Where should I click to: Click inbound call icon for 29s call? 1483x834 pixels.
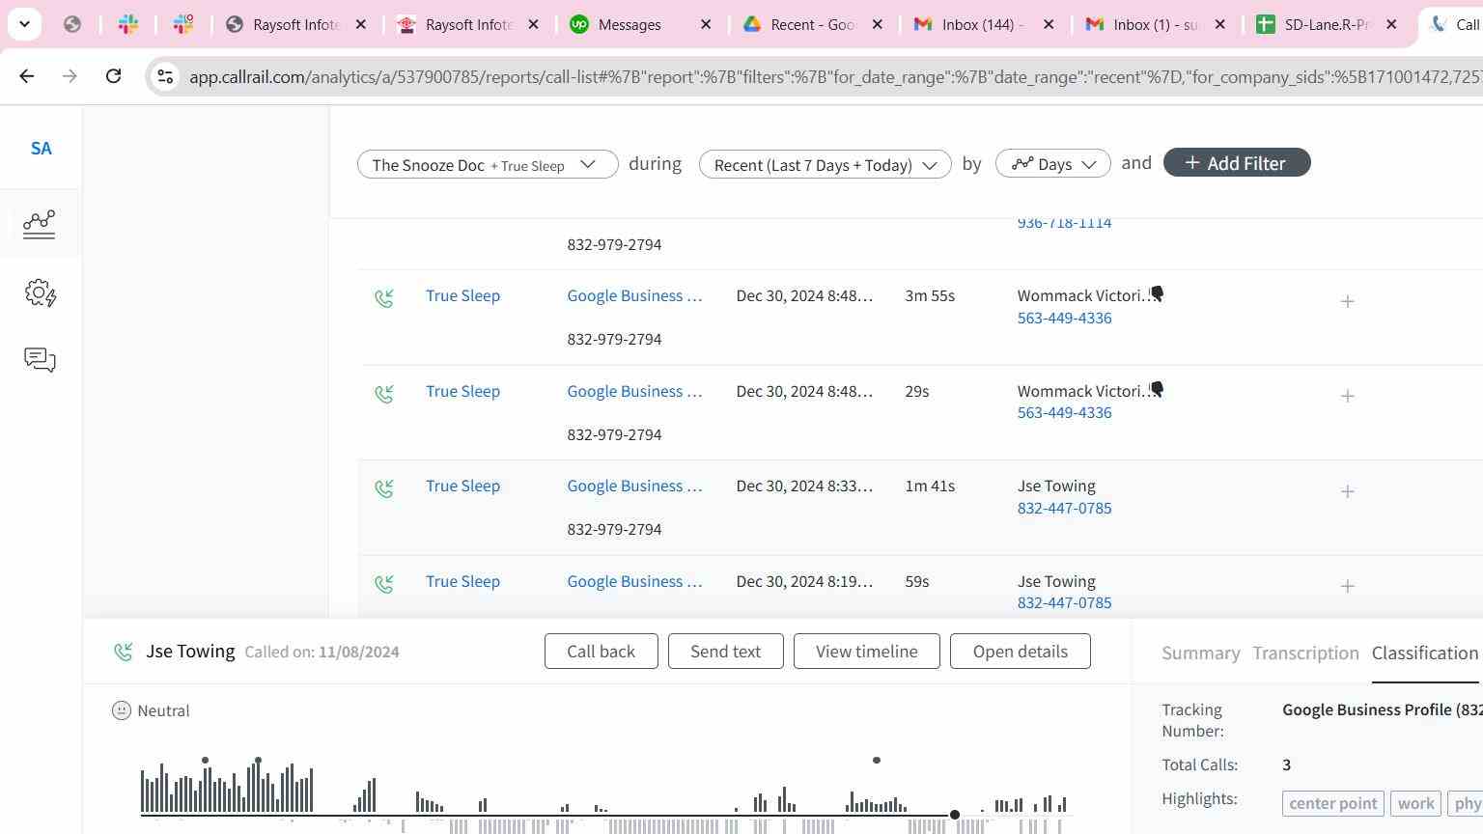[x=384, y=394]
